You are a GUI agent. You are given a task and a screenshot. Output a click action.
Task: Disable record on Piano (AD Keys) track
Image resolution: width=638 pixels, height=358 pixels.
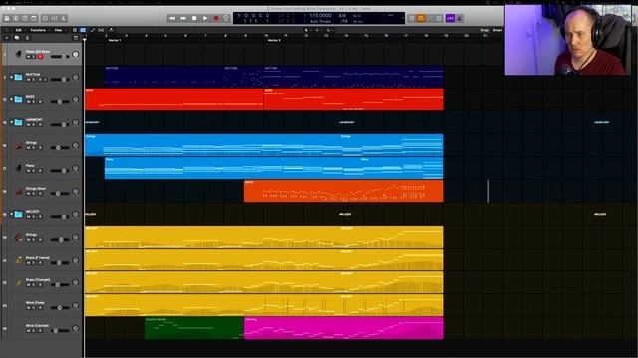click(x=40, y=57)
